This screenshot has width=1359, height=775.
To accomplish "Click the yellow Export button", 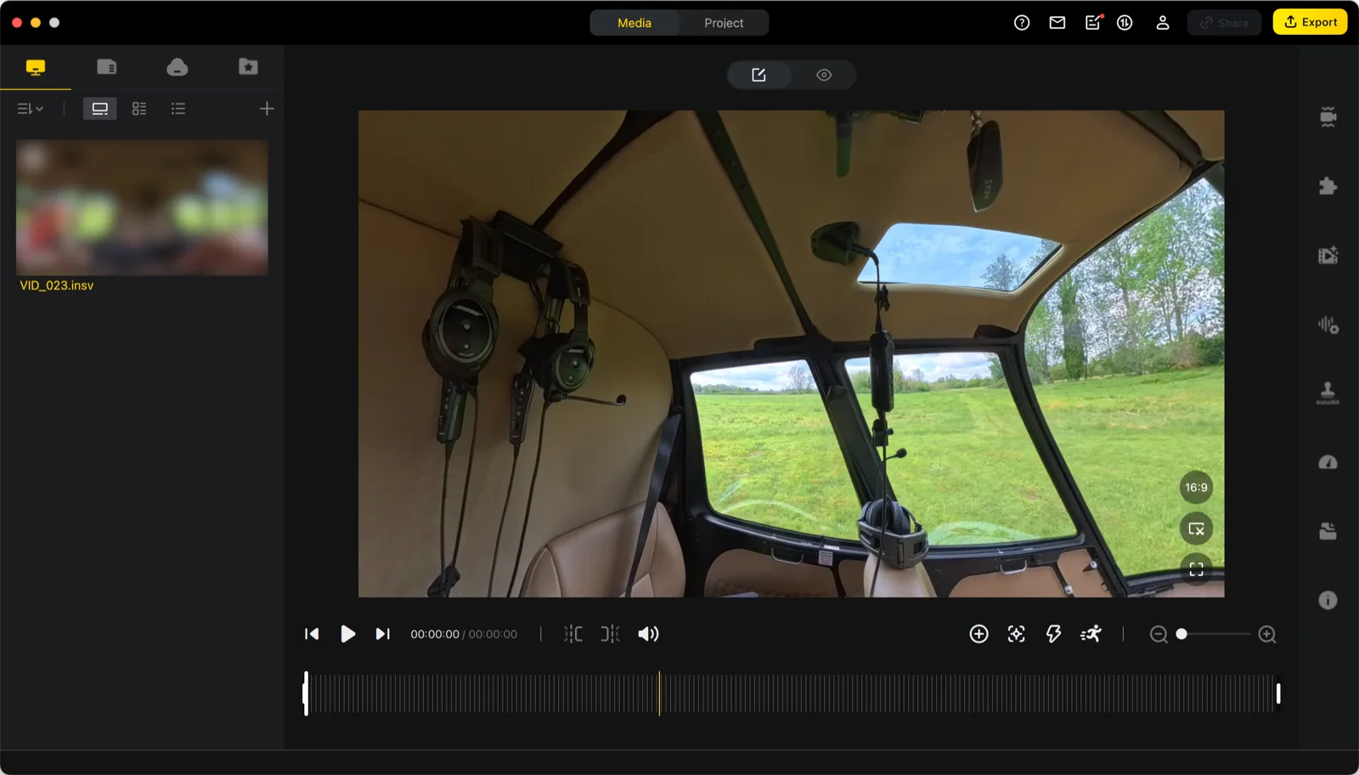I will tap(1311, 22).
